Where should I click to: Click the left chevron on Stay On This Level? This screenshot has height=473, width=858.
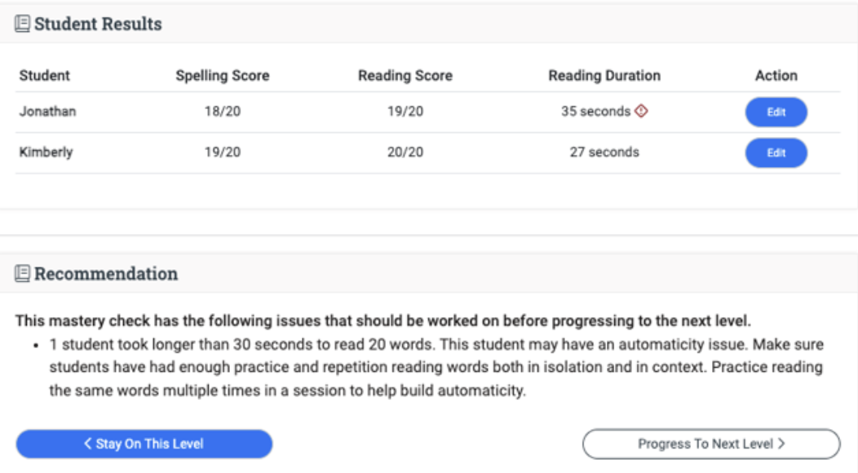(87, 444)
